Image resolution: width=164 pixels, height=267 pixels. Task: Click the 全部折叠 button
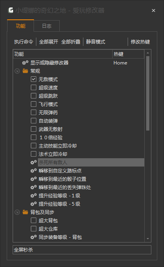tap(71, 42)
